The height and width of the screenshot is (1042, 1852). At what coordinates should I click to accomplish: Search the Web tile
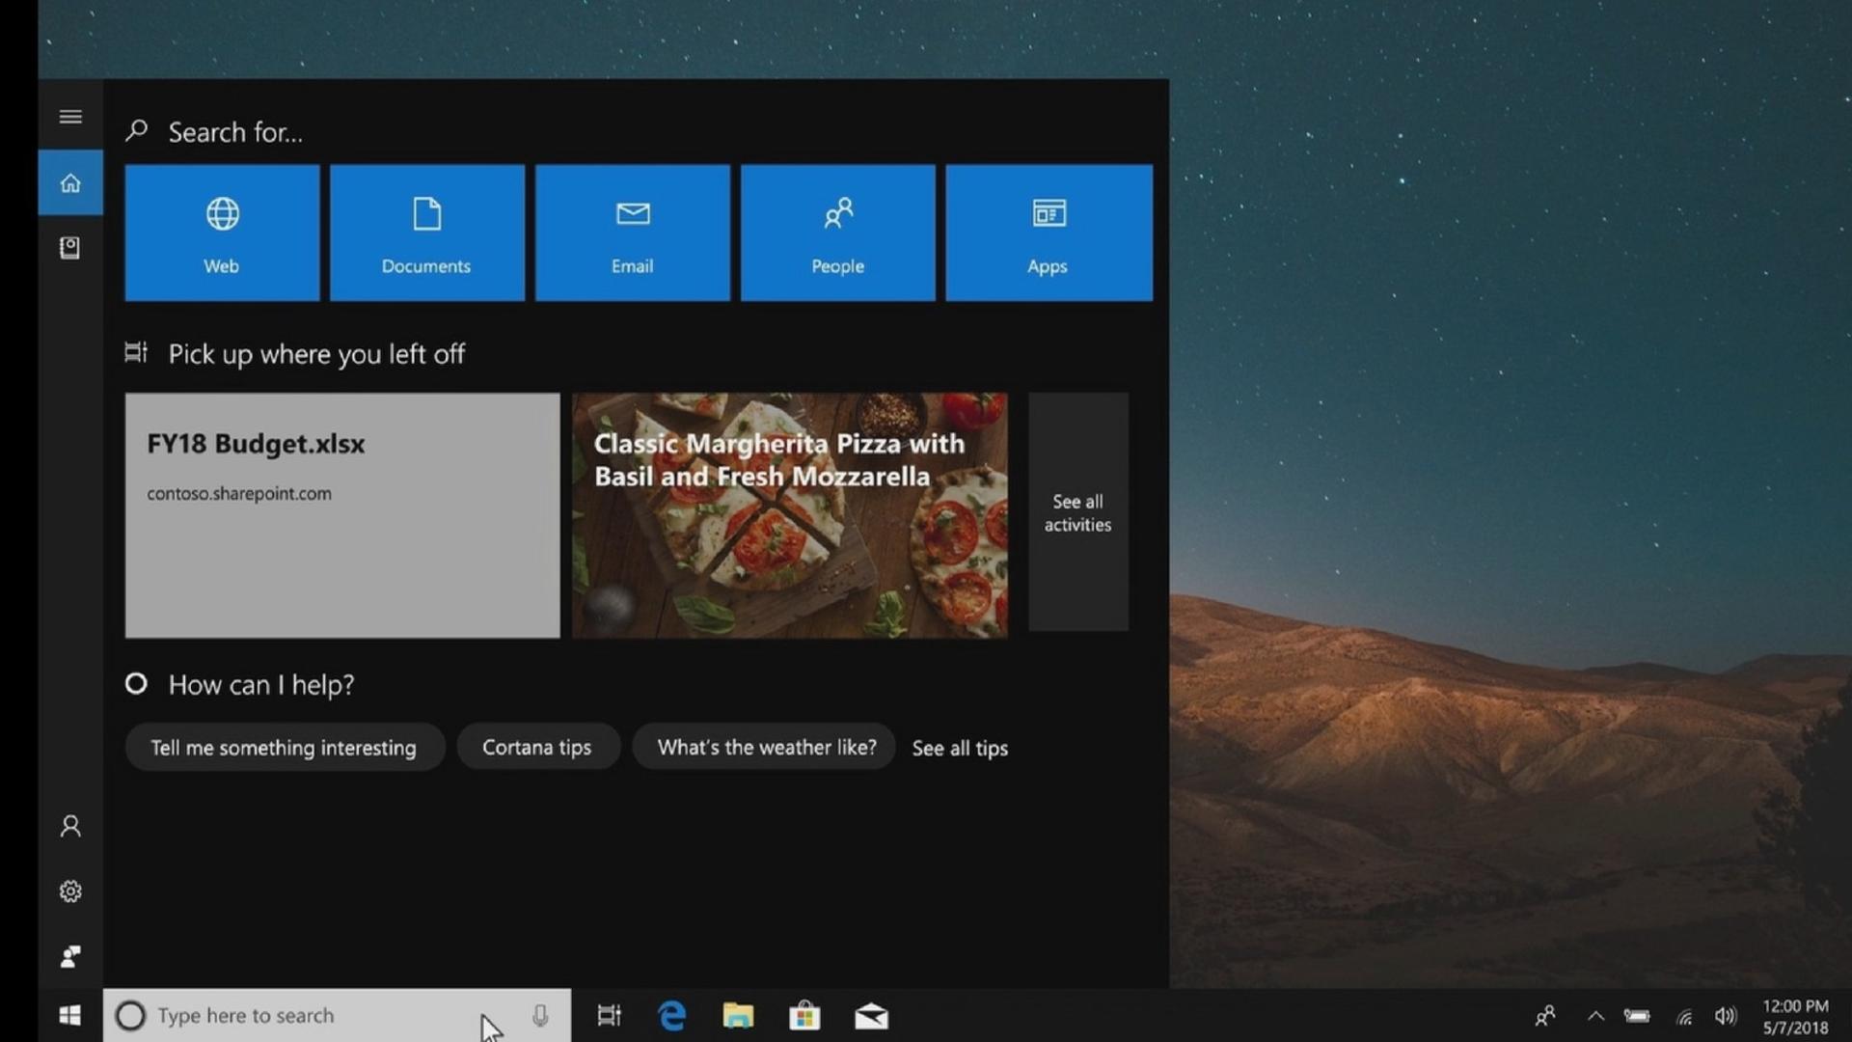pos(222,233)
